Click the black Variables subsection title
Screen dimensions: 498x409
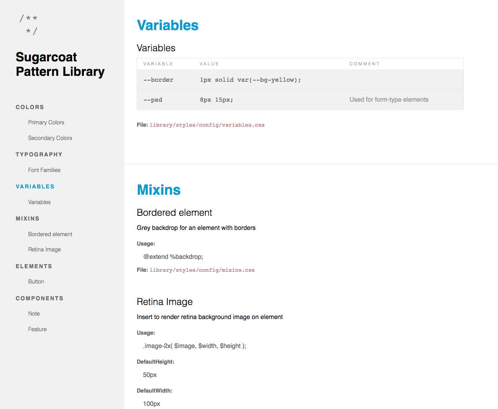click(x=156, y=48)
